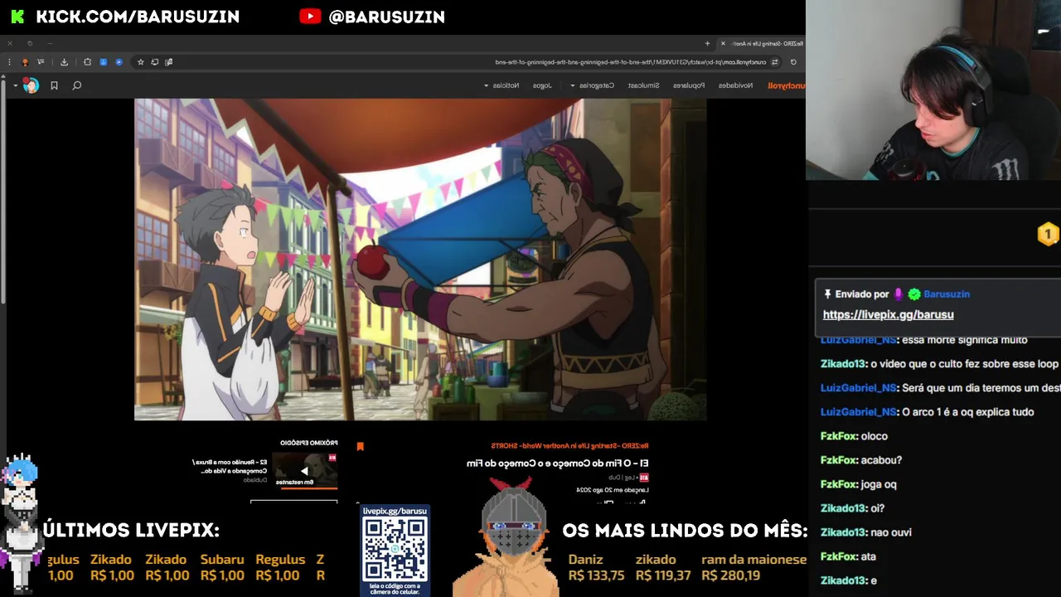Click the pixel Rem character sprite

click(21, 522)
